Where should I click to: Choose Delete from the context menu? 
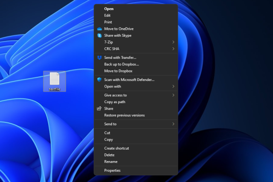136,155
